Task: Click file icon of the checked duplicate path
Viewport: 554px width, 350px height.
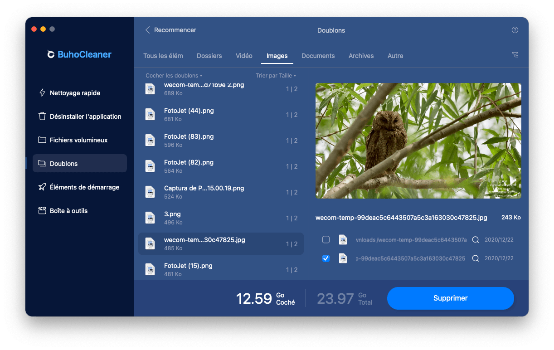Action: (343, 258)
